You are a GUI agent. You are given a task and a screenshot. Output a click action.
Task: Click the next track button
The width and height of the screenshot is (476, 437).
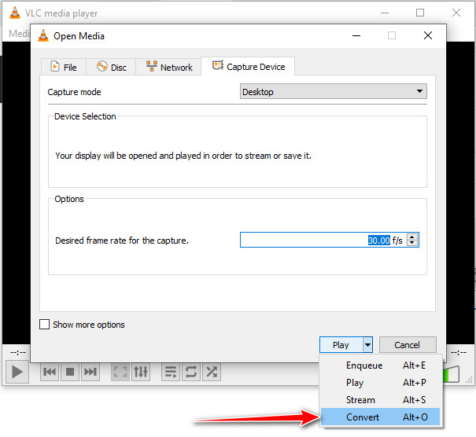point(90,372)
